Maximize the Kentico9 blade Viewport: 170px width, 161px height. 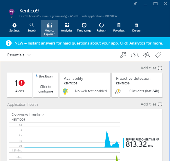pyautogui.click(x=155, y=4)
